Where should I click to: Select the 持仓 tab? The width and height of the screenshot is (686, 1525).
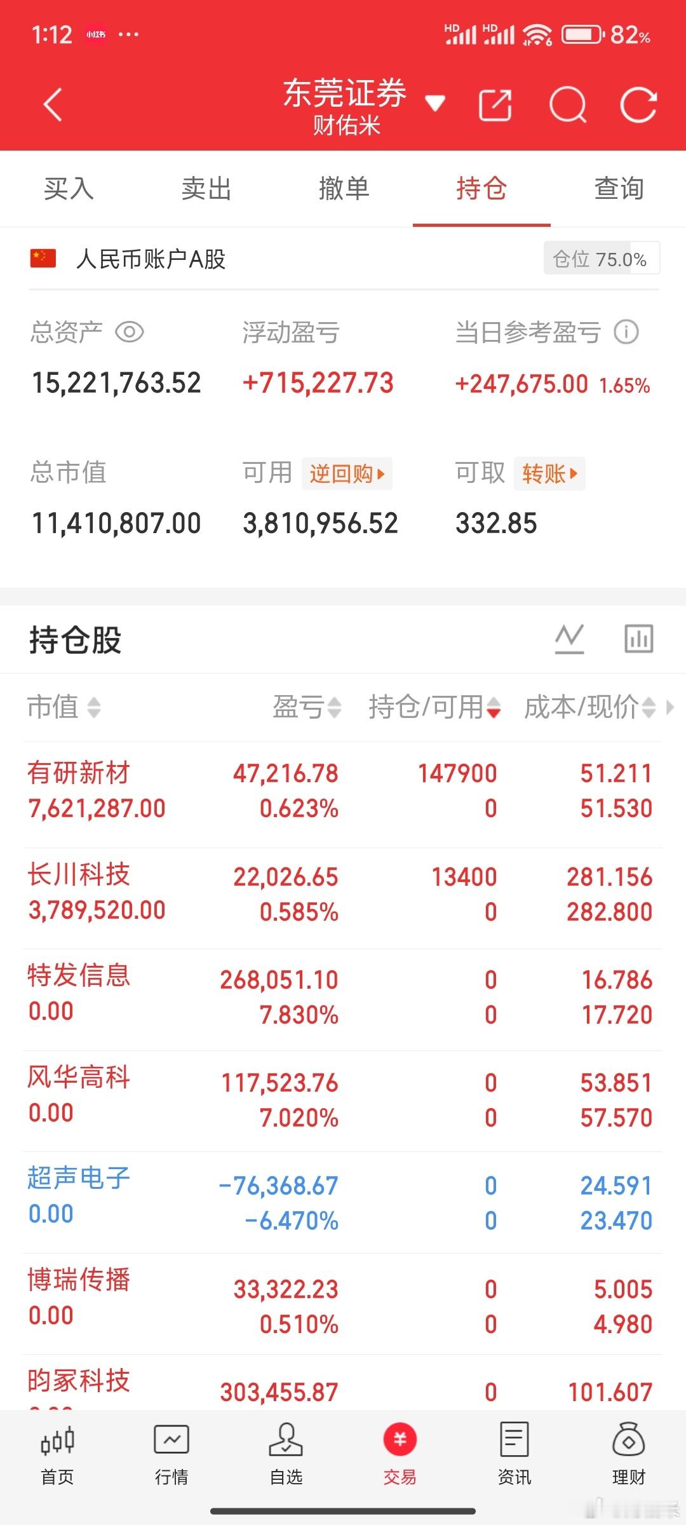481,189
